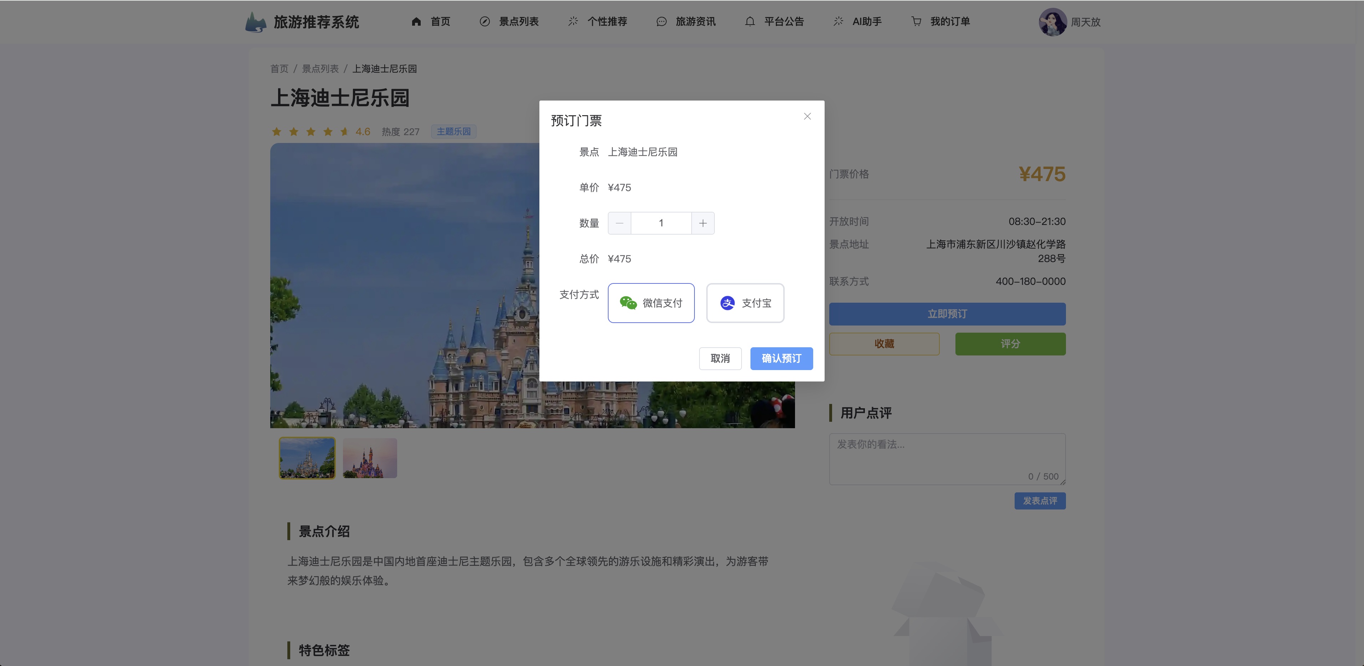The width and height of the screenshot is (1364, 666).
Task: Close the 预订门票 dialog
Action: coord(807,117)
